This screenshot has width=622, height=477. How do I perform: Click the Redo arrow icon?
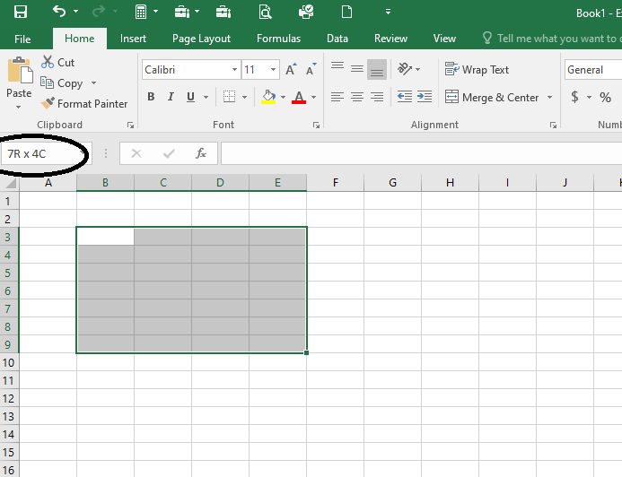[x=98, y=12]
